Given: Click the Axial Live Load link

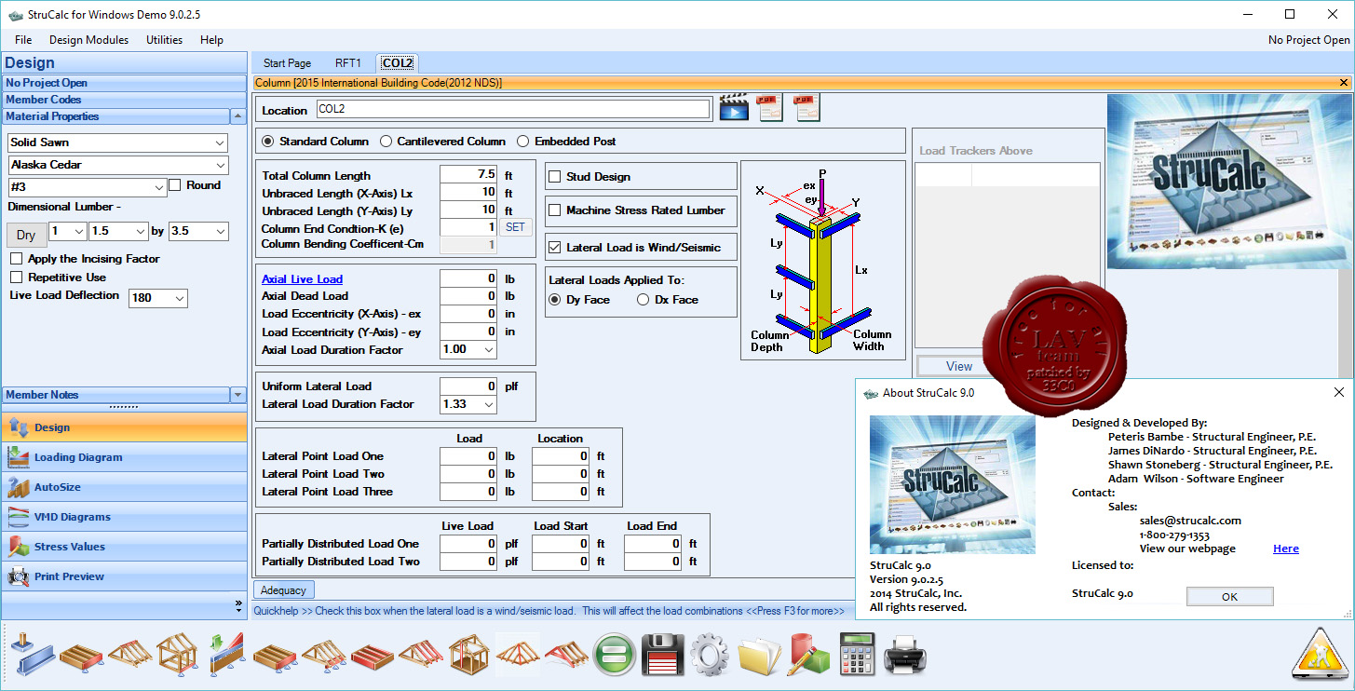Looking at the screenshot, I should [302, 278].
